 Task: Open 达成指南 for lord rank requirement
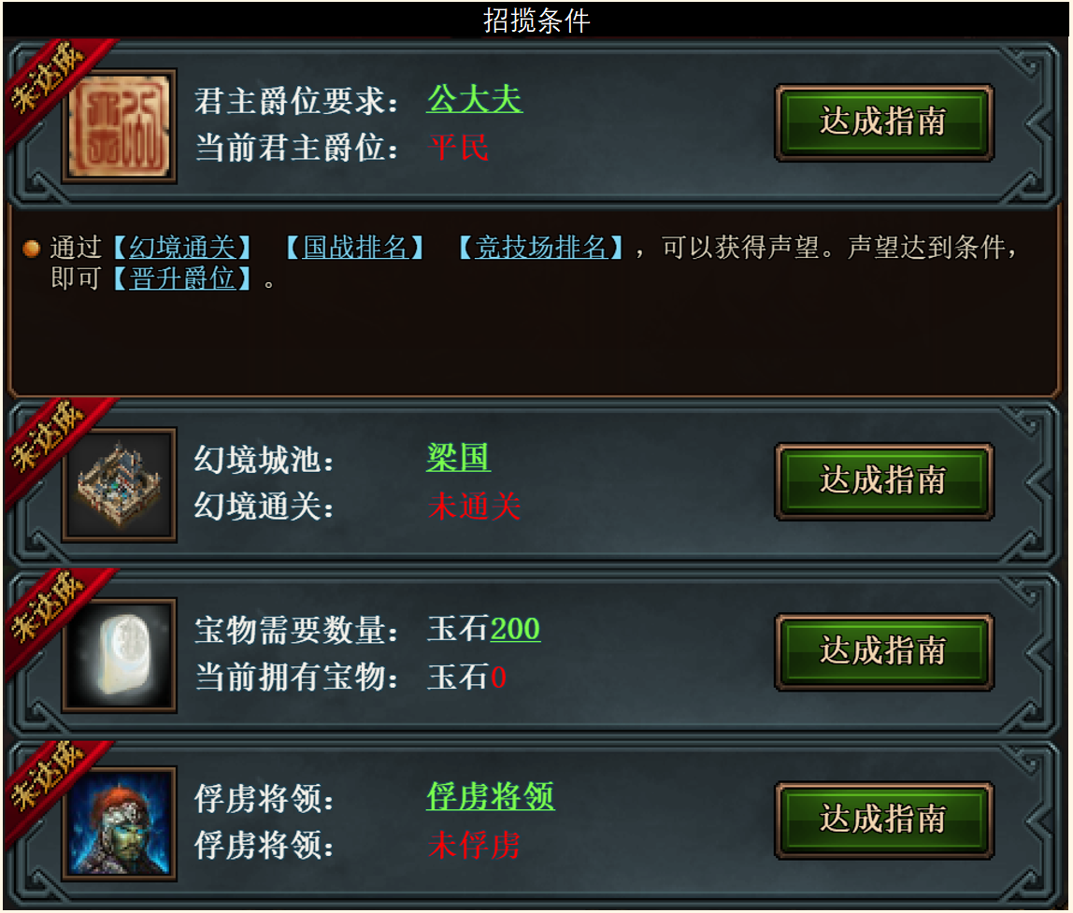pos(884,123)
